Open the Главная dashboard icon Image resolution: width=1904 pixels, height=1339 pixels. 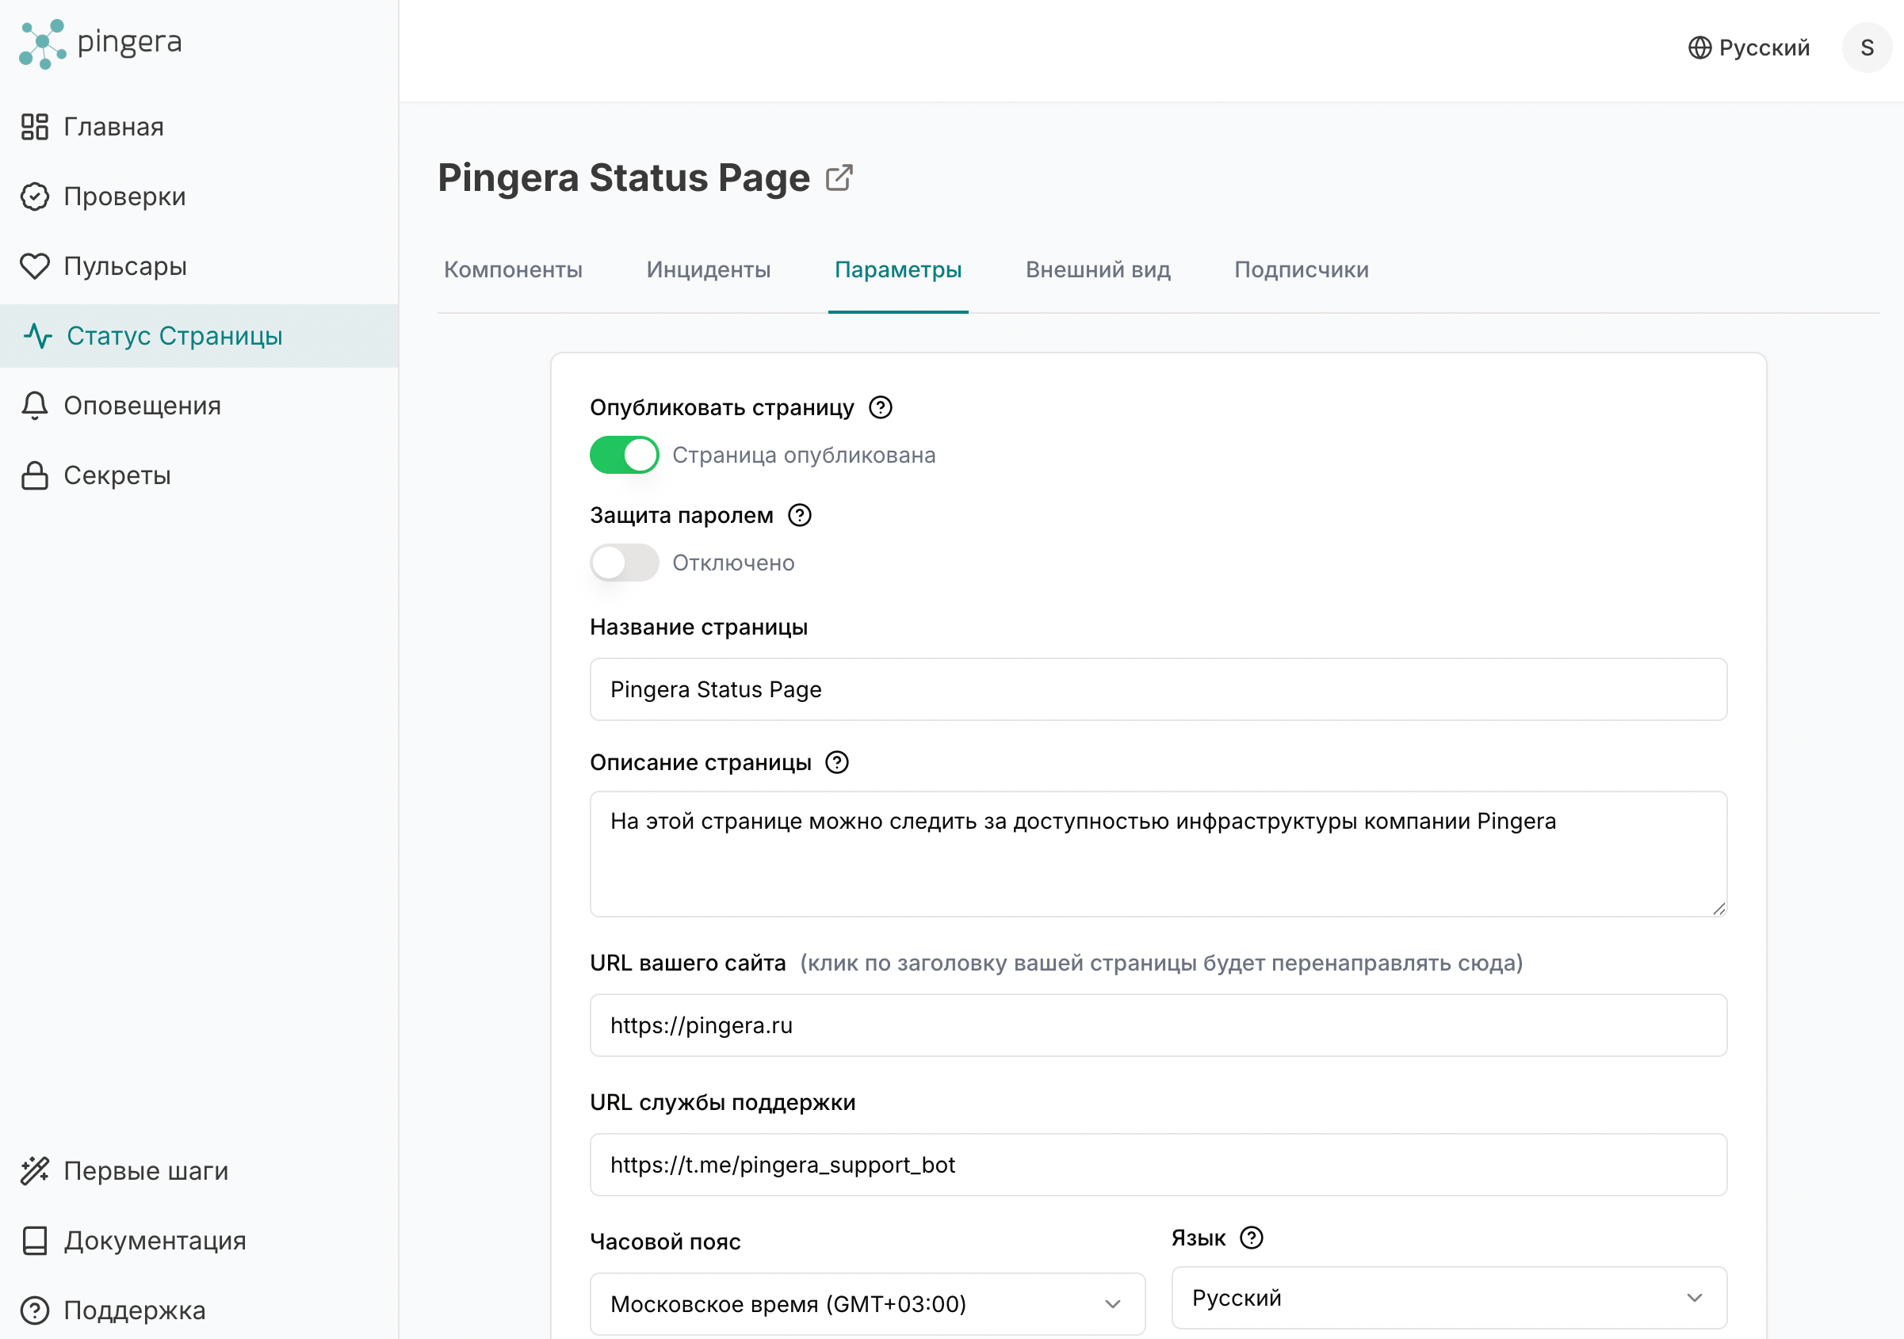point(35,127)
